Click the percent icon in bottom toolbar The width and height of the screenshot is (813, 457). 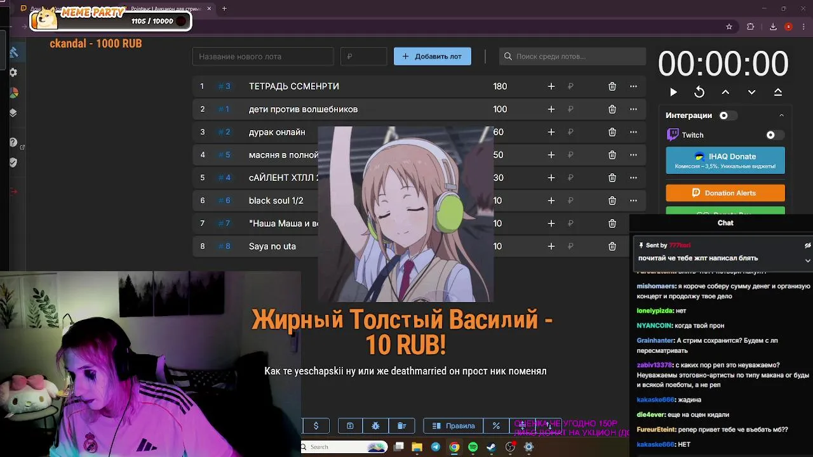pos(496,426)
